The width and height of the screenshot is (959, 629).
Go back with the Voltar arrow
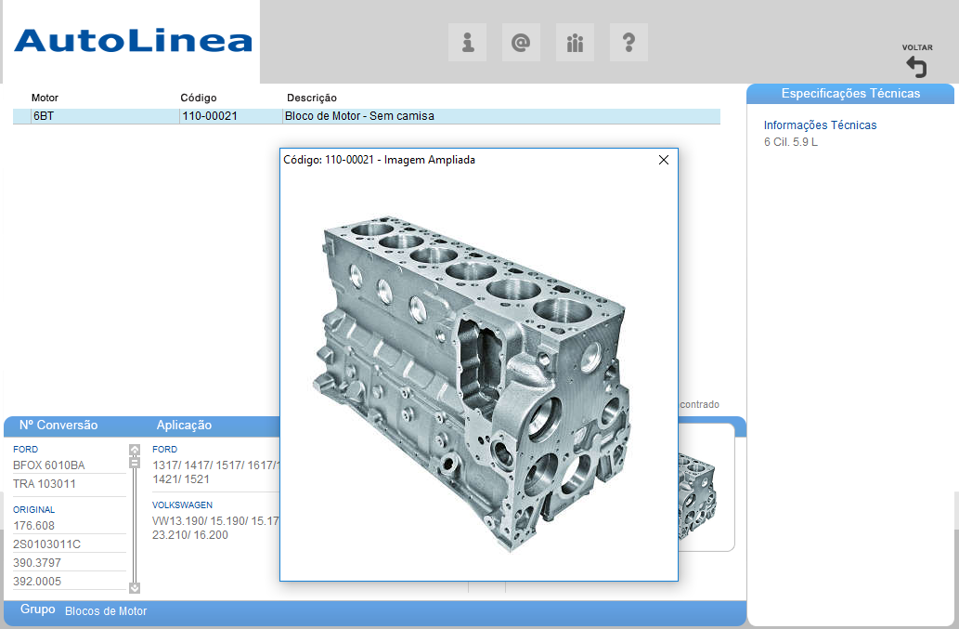(x=916, y=66)
